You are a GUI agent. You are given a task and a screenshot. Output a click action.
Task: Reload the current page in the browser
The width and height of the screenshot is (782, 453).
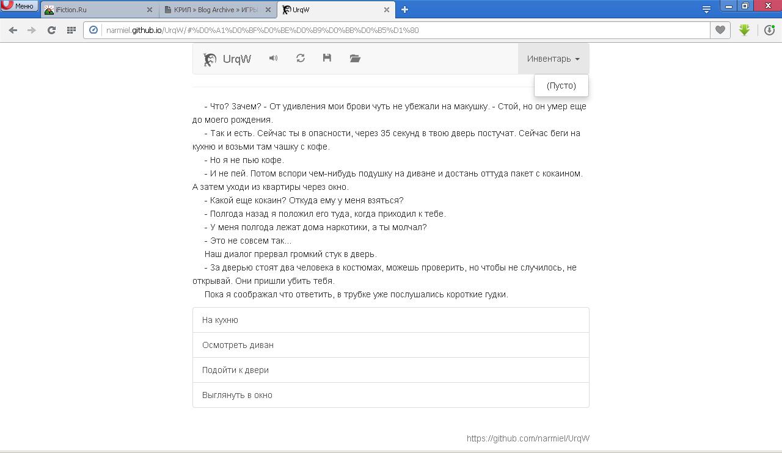[x=51, y=30]
